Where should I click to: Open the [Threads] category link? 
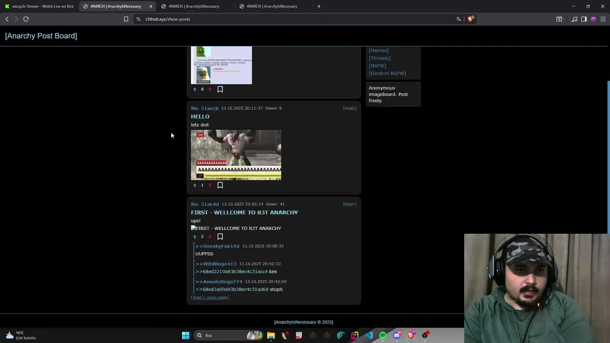click(379, 58)
